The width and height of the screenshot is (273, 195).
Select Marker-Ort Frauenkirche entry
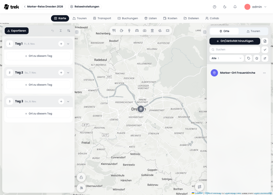click(x=239, y=73)
